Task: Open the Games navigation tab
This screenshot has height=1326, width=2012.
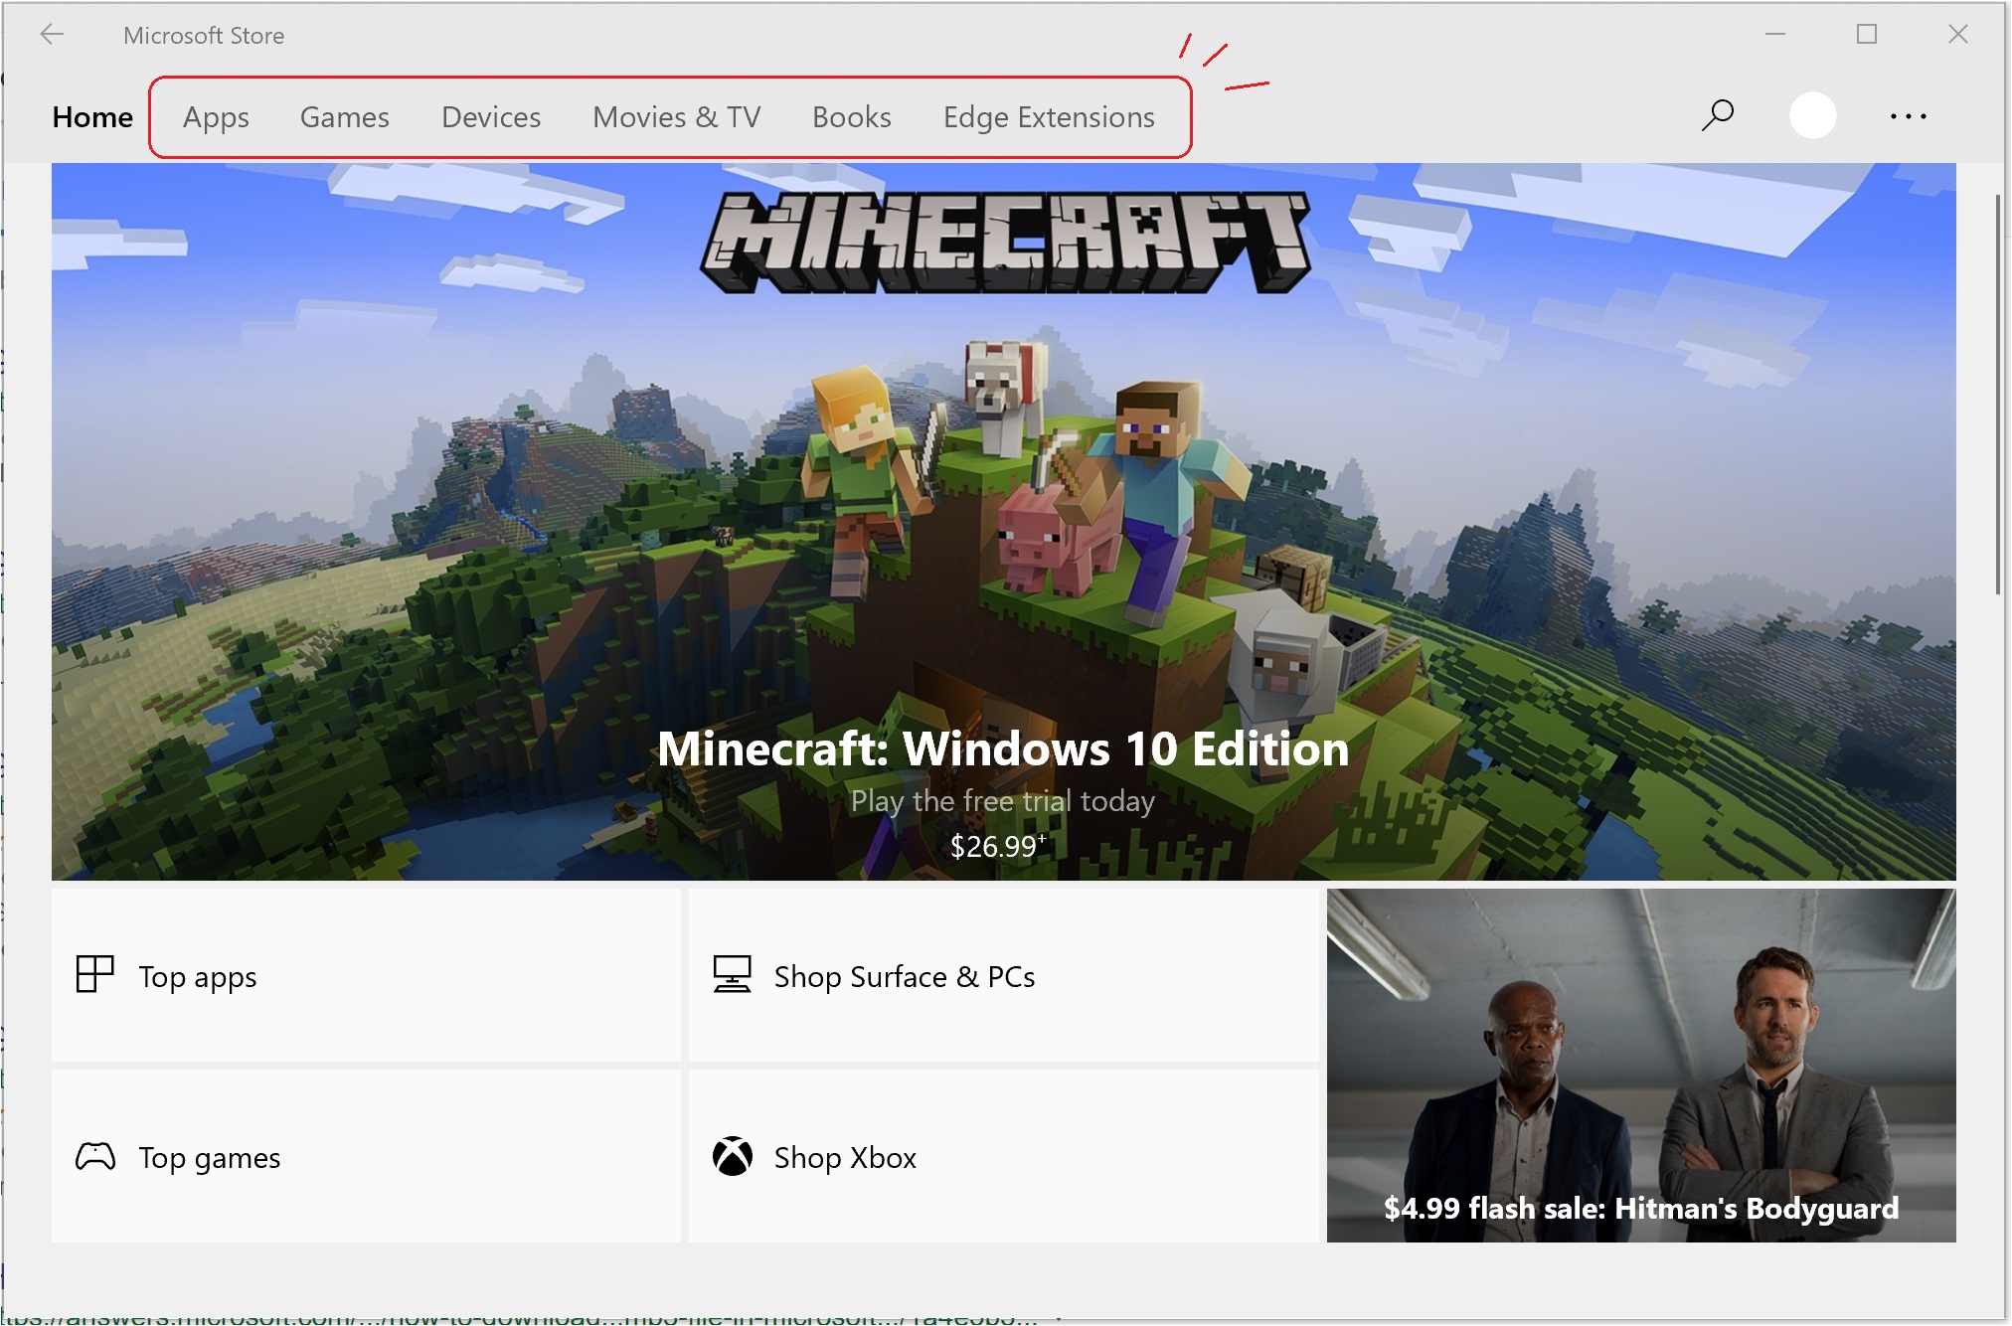Action: pyautogui.click(x=345, y=115)
